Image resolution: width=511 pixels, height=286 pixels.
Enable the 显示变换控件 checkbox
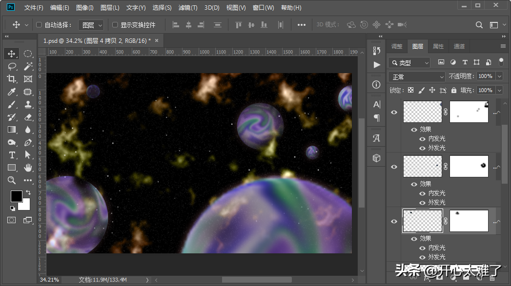click(x=115, y=25)
